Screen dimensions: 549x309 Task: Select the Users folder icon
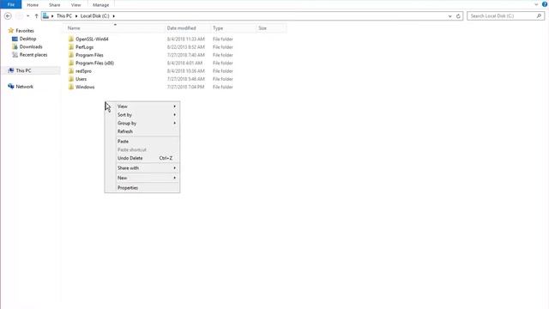(71, 79)
